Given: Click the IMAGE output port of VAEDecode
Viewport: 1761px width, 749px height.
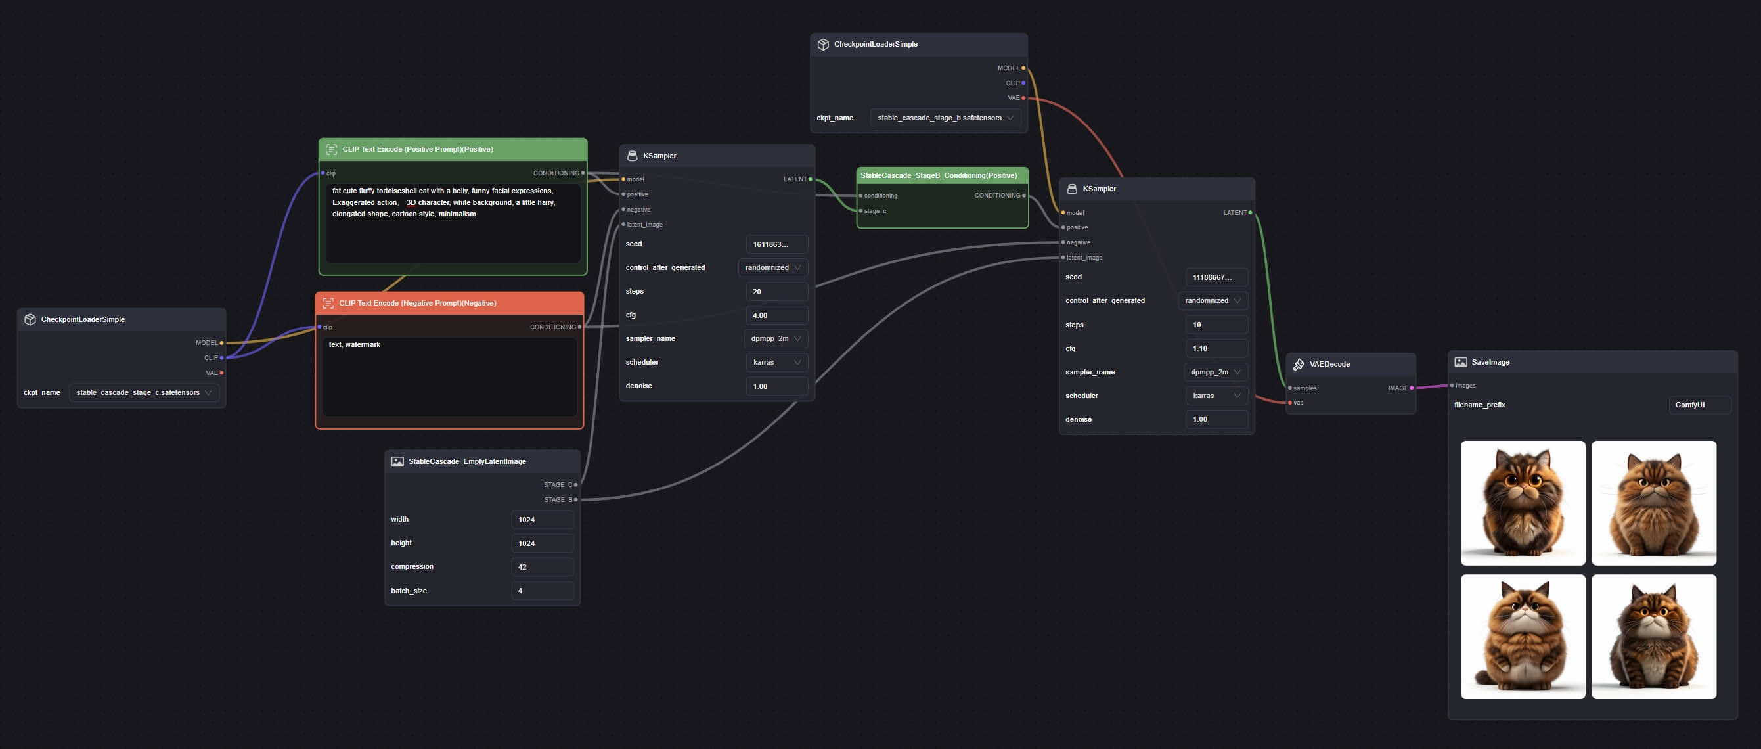Looking at the screenshot, I should (1412, 388).
